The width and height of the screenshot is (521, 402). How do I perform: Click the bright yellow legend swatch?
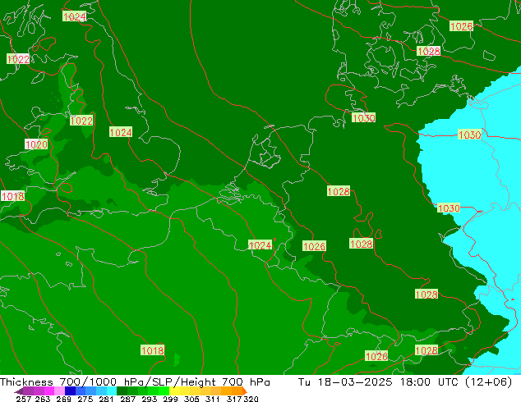(x=174, y=391)
